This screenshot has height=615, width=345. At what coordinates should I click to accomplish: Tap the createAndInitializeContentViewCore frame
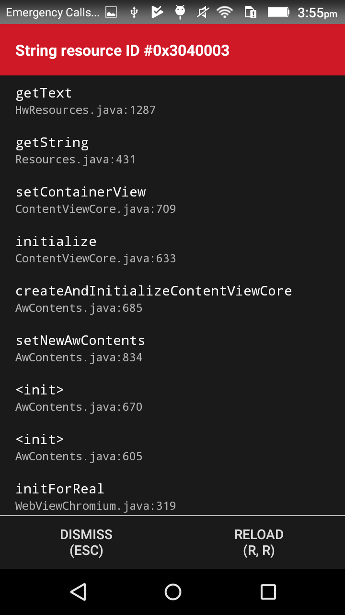click(172, 299)
